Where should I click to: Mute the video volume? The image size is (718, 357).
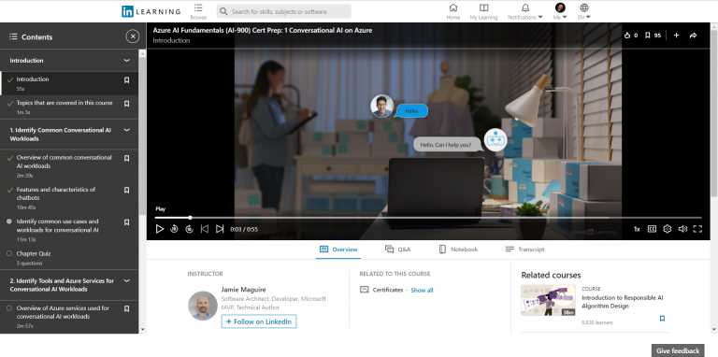[x=682, y=229]
